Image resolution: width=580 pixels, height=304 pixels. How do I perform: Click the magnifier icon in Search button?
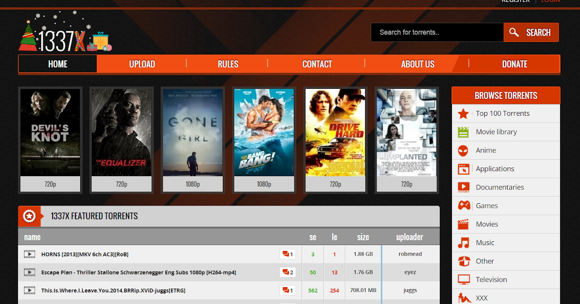(x=514, y=32)
